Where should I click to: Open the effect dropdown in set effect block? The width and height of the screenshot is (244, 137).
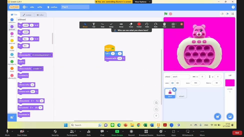coord(32,107)
